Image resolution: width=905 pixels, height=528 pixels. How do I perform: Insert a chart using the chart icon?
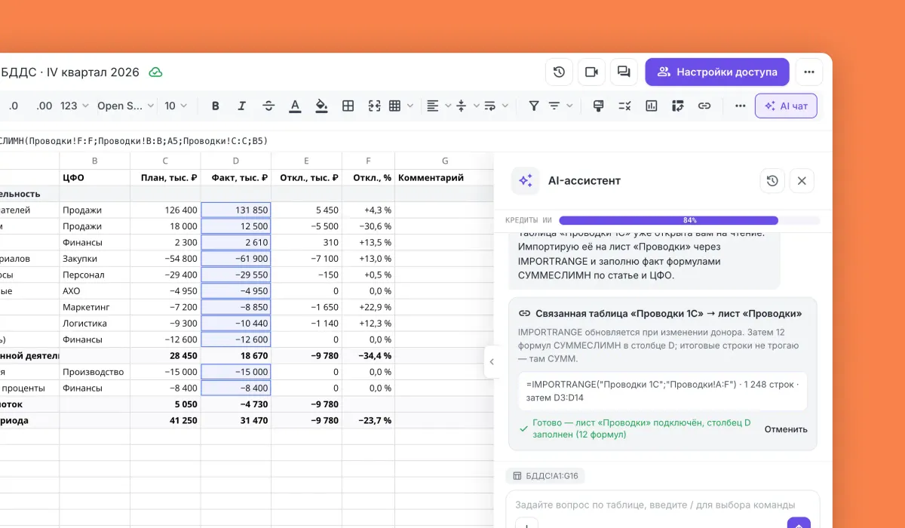click(x=651, y=106)
